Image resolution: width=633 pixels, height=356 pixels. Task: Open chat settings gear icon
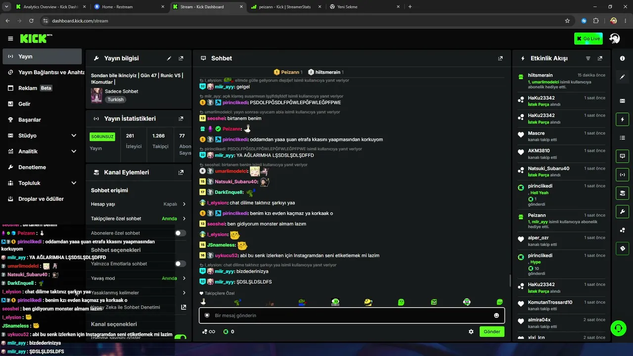(471, 332)
